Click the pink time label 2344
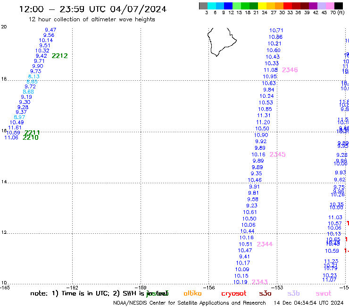This screenshot has width=349, height=307. [265, 244]
